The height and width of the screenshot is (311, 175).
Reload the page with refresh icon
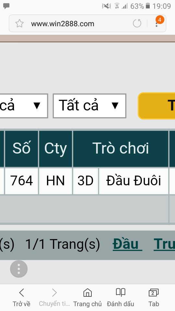click(x=137, y=23)
